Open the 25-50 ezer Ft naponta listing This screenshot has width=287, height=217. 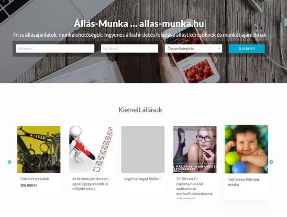point(194,188)
